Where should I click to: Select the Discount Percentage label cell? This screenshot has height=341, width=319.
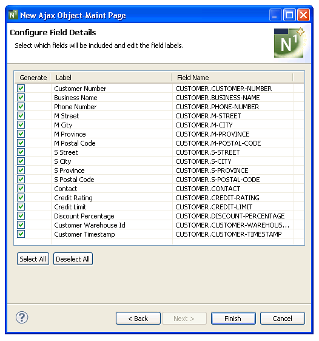point(112,217)
